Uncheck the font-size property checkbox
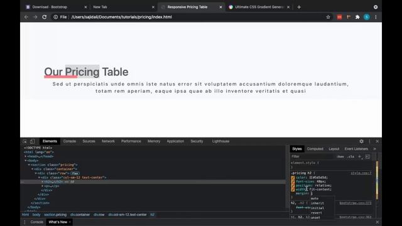 [293, 181]
